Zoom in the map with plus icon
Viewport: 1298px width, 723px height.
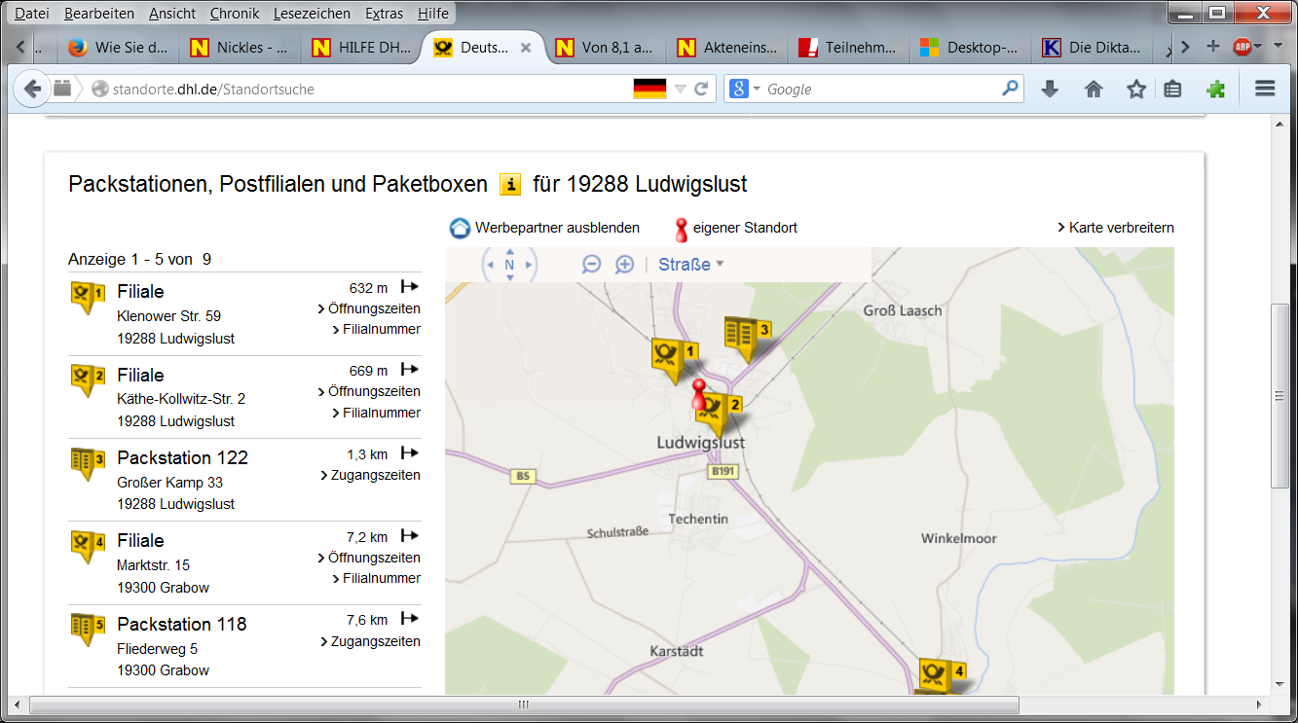624,264
